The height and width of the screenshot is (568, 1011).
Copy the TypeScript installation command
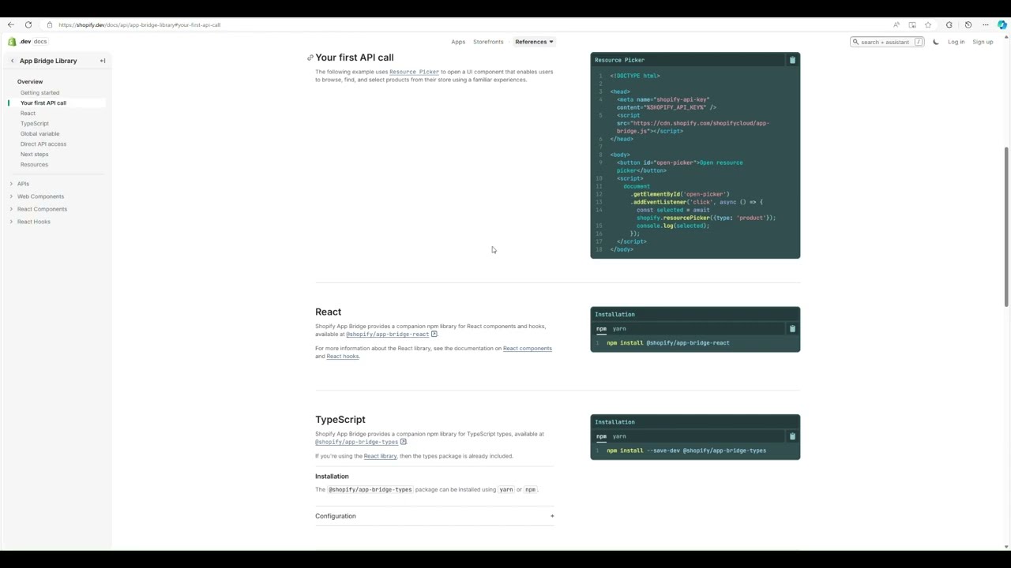[792, 436]
